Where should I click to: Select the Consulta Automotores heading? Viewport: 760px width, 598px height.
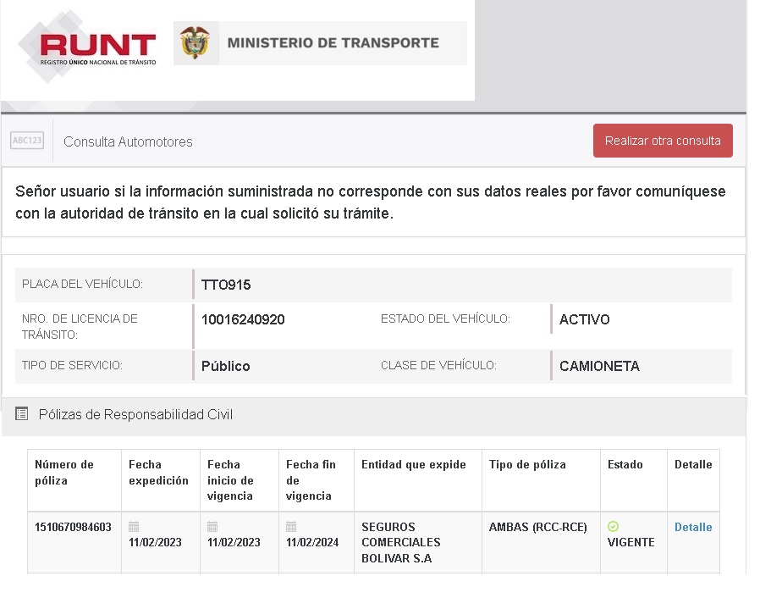[x=128, y=141]
